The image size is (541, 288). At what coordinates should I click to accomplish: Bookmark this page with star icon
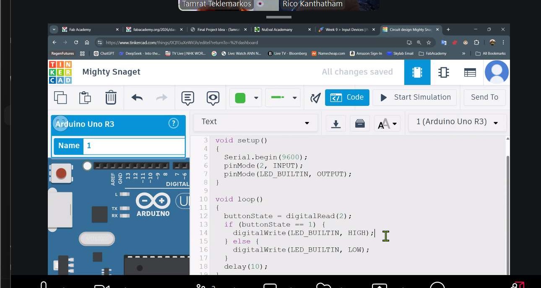click(x=429, y=42)
